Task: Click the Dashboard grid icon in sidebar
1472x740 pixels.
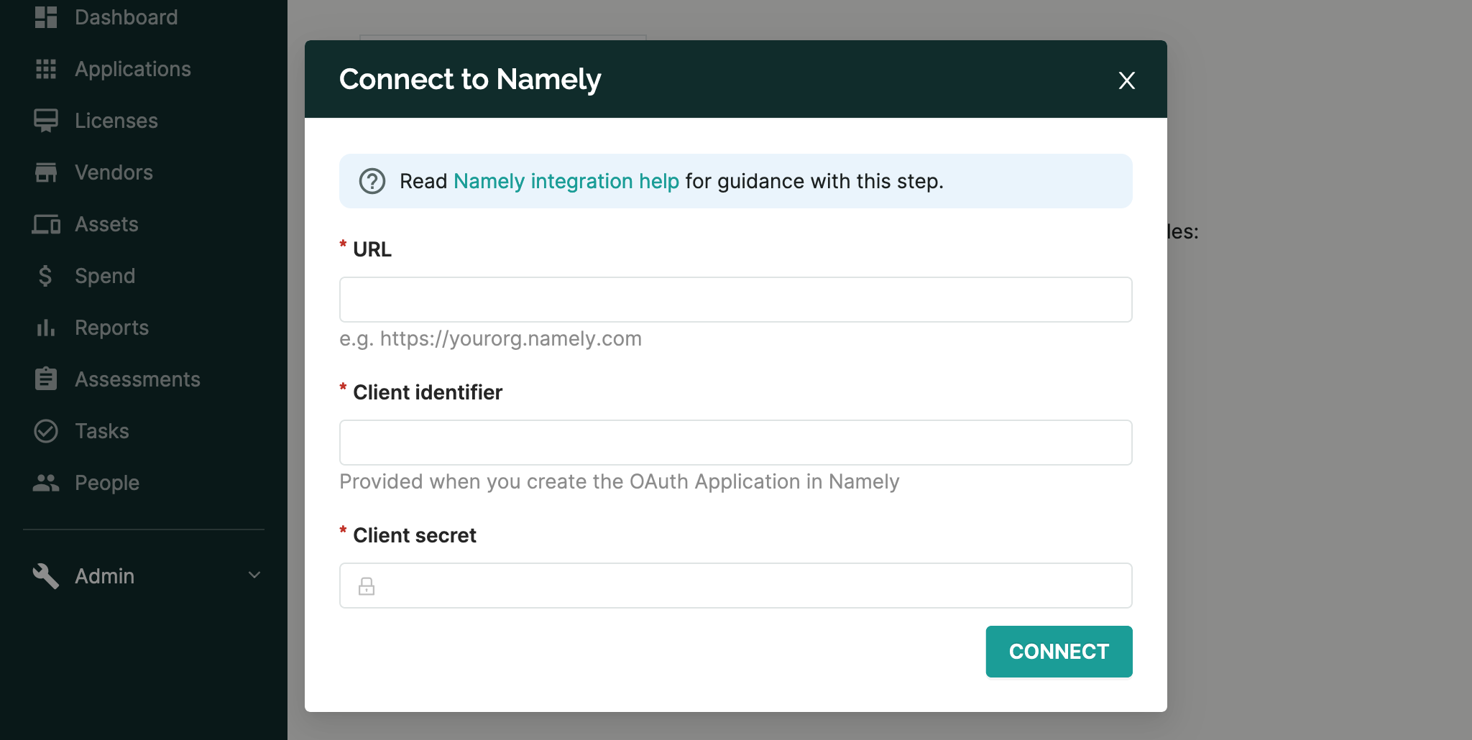Action: 46,17
